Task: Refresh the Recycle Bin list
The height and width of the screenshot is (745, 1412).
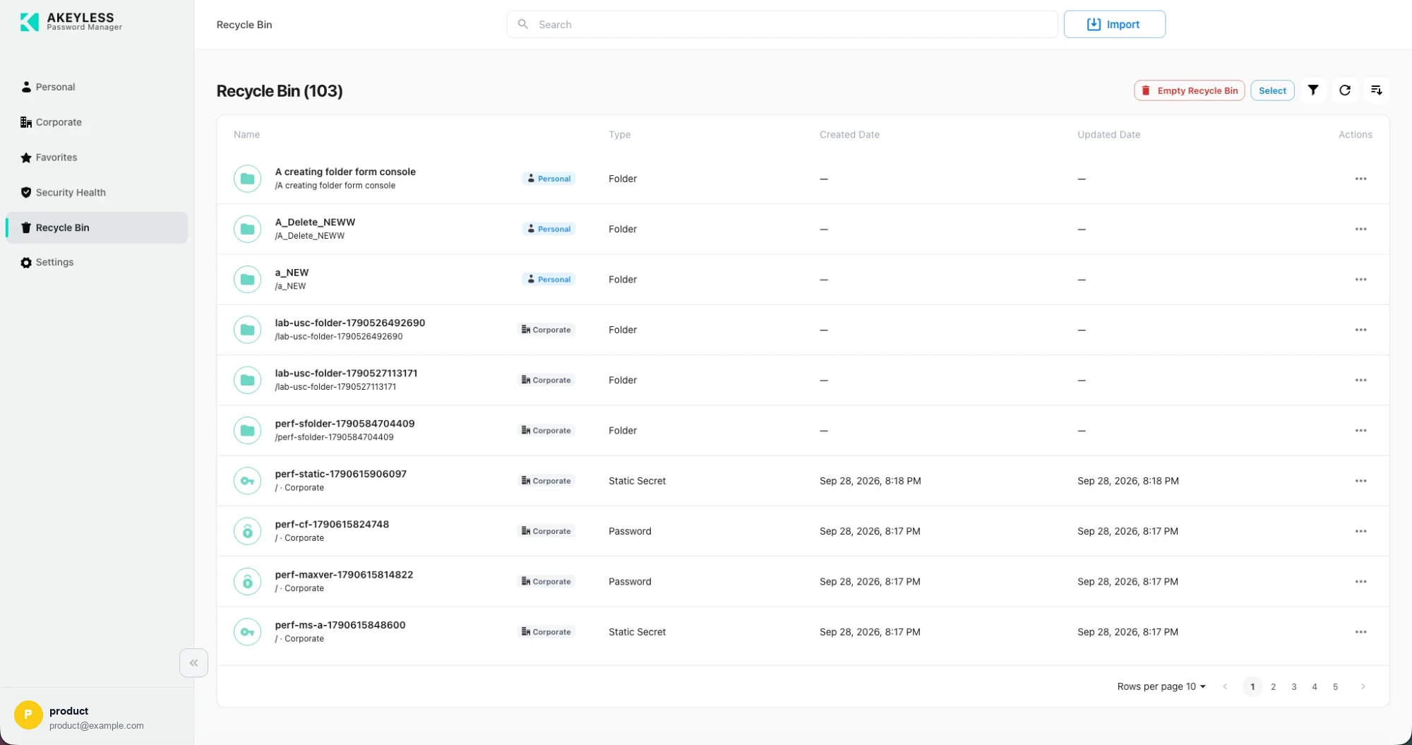Action: [x=1345, y=90]
